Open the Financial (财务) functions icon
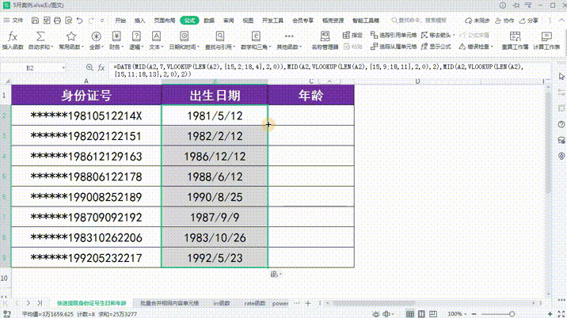The image size is (567, 318). 116,36
